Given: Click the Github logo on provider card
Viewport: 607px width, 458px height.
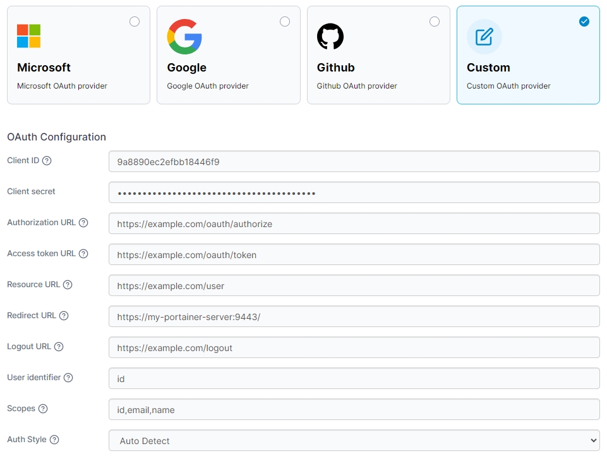Looking at the screenshot, I should pos(330,37).
